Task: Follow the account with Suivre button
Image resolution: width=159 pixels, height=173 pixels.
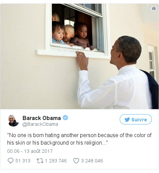Action: [136, 119]
